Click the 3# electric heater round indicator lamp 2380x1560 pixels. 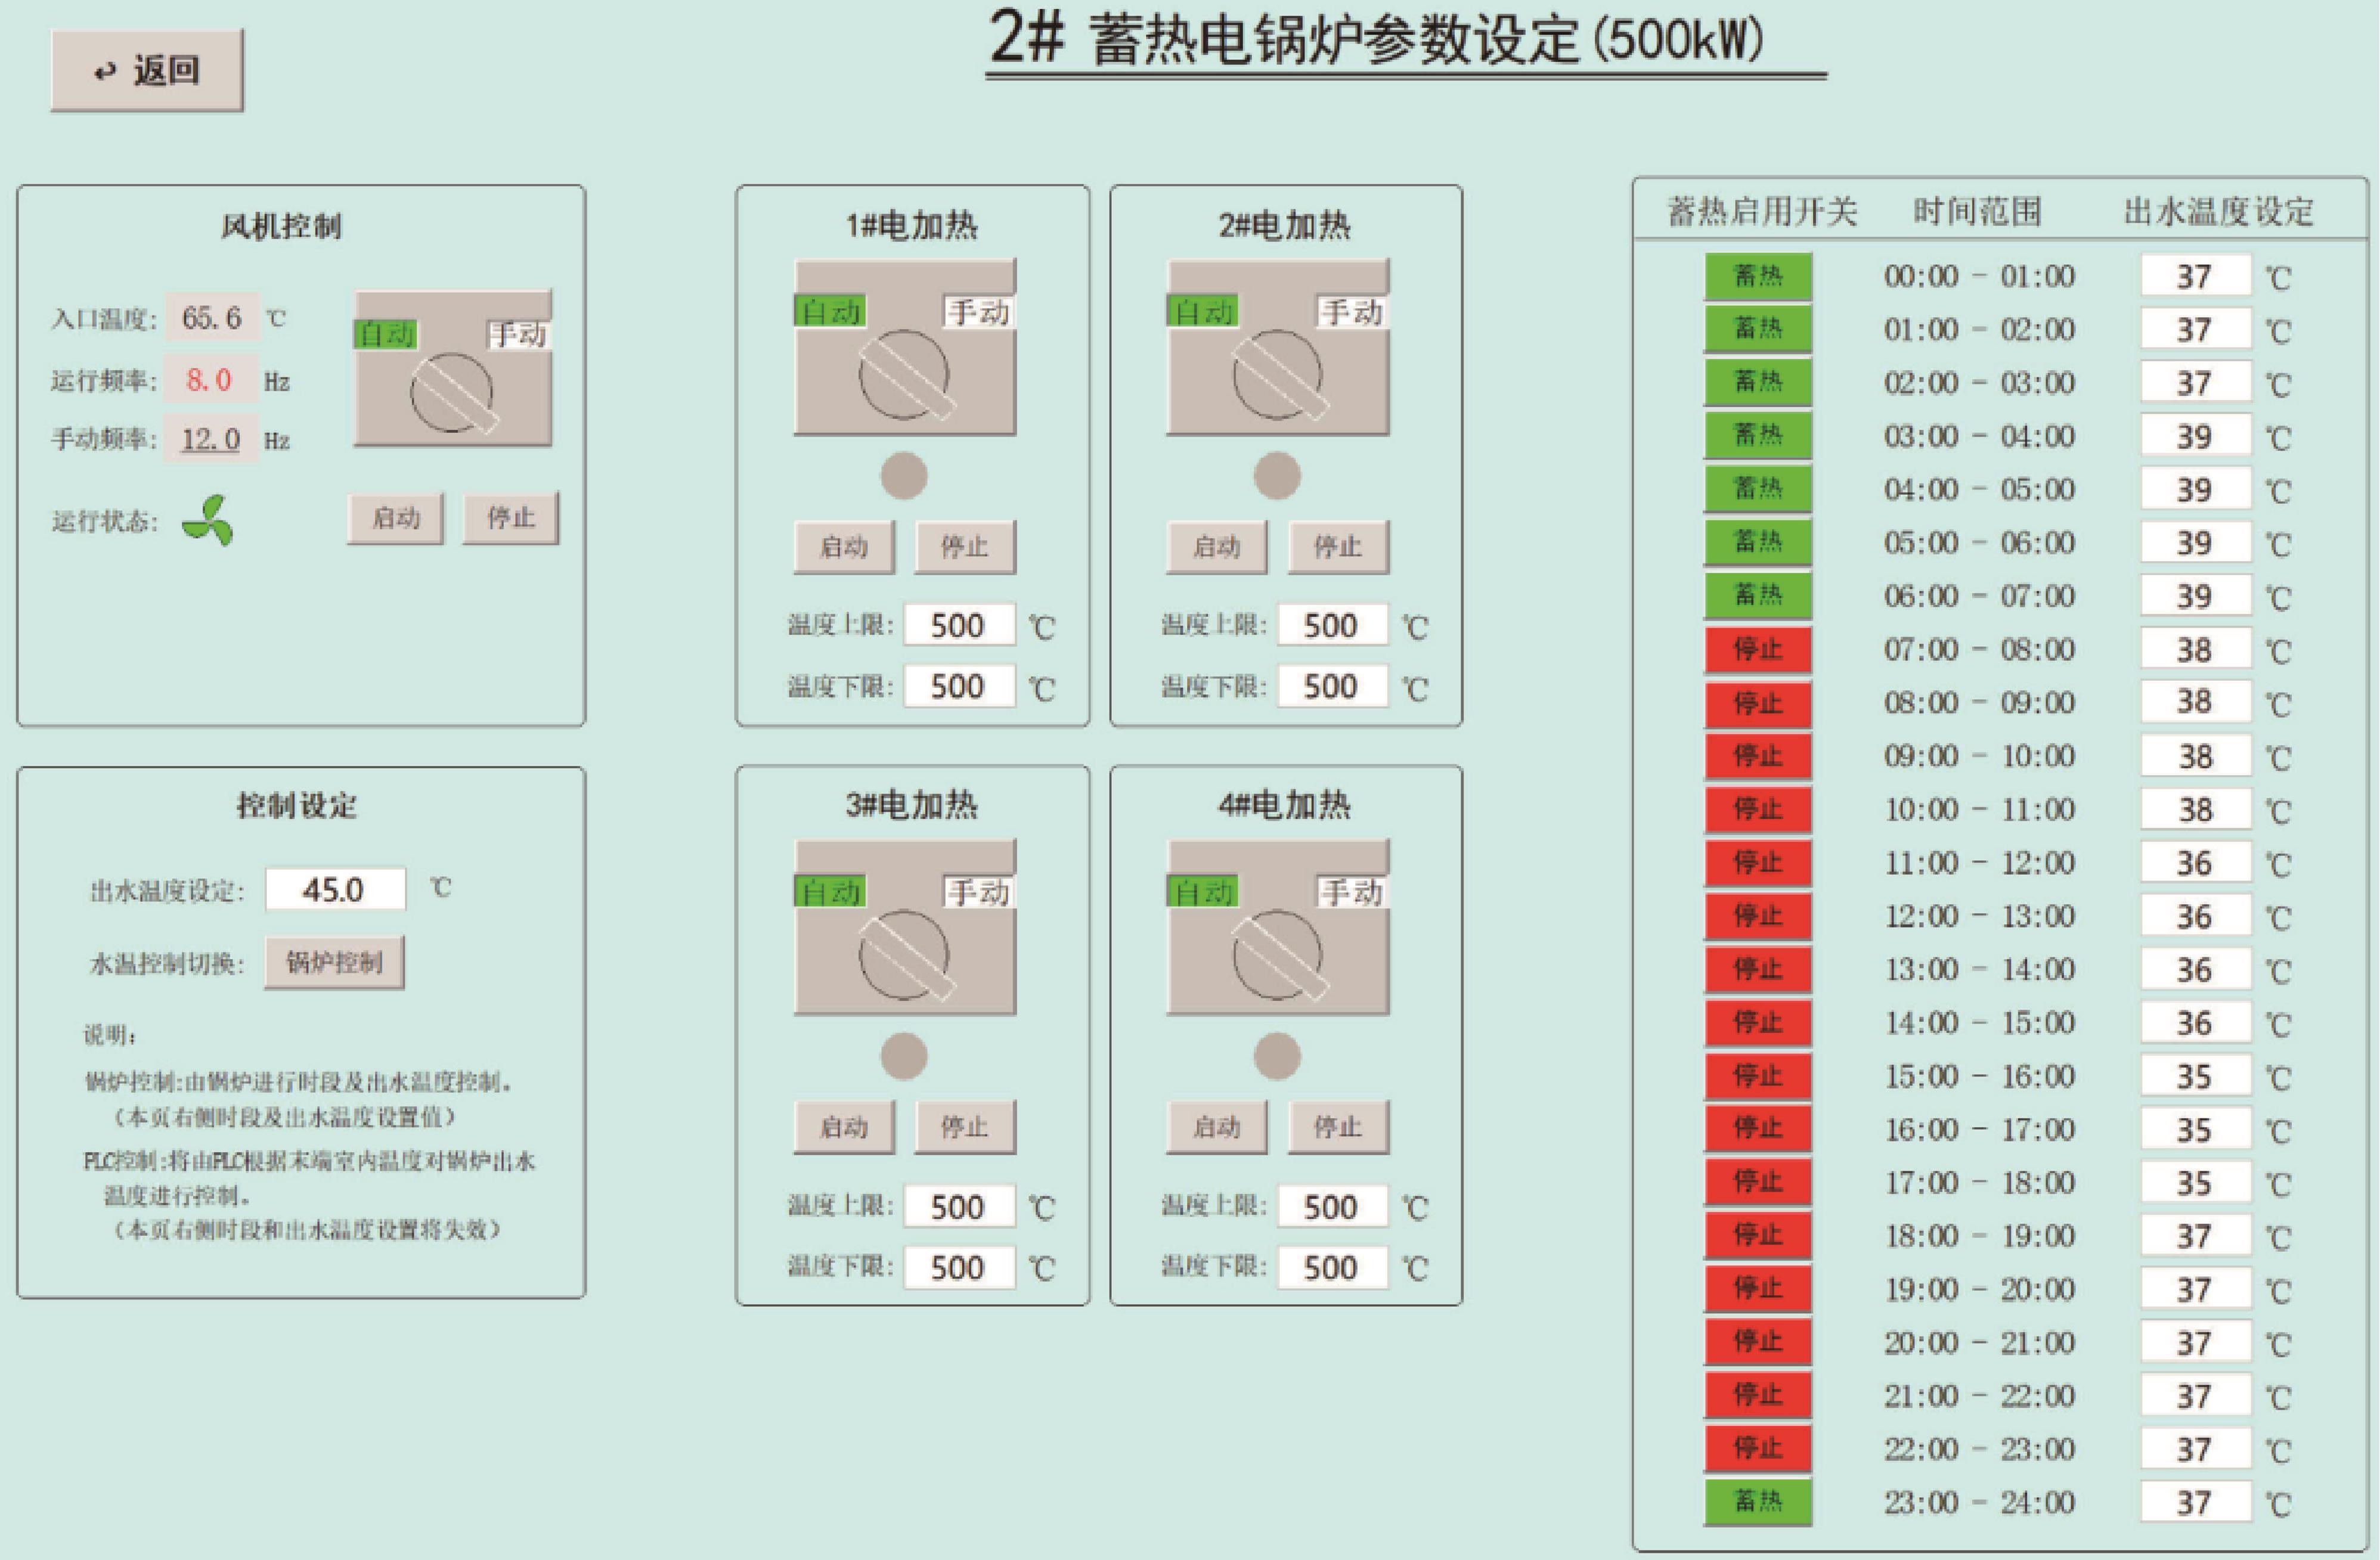pos(903,1056)
